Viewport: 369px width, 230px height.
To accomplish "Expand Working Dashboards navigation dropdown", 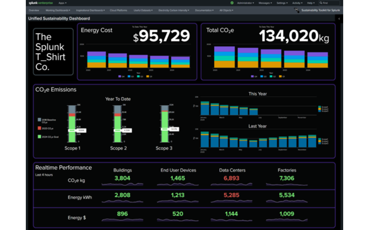I will (58, 10).
